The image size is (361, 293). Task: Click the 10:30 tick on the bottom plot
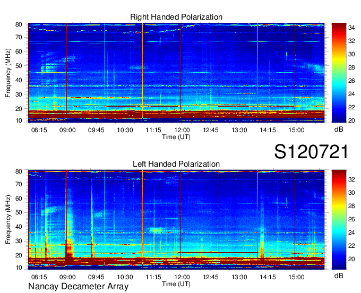125,277
